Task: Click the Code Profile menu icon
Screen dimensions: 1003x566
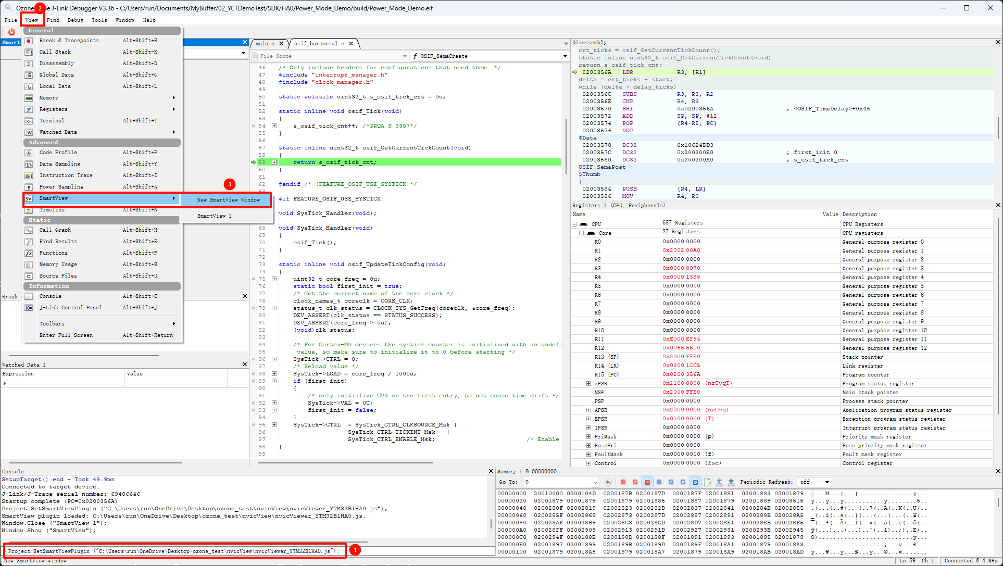Action: coord(29,153)
